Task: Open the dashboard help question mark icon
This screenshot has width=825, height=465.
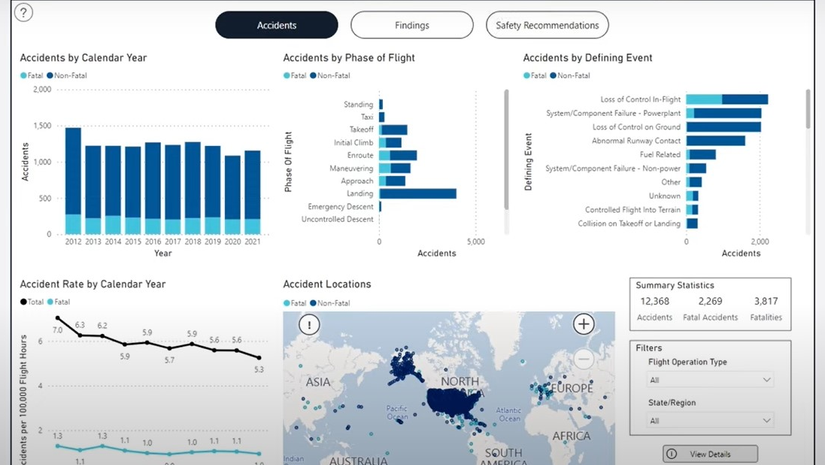Action: (23, 13)
